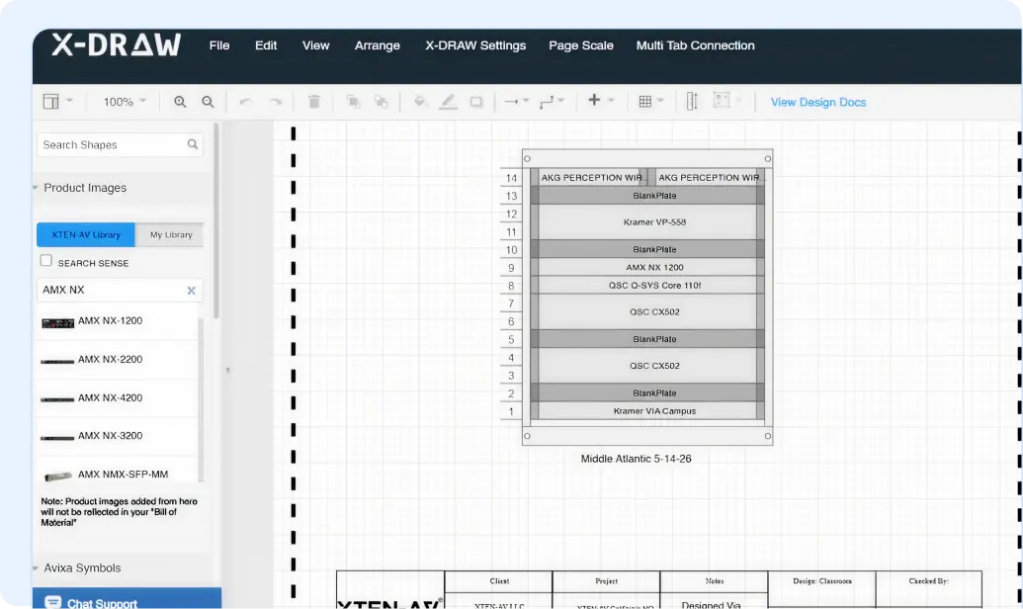The height and width of the screenshot is (609, 1023).
Task: Open the Arrange menu
Action: [378, 45]
